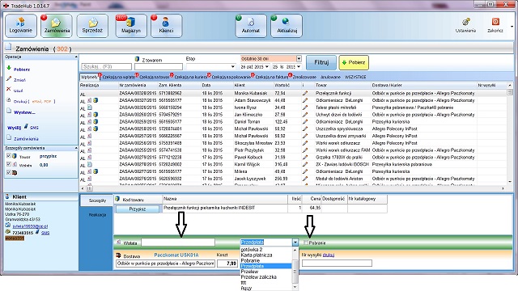Click the payment list scrollbar
518x291 pixels.
[295, 268]
